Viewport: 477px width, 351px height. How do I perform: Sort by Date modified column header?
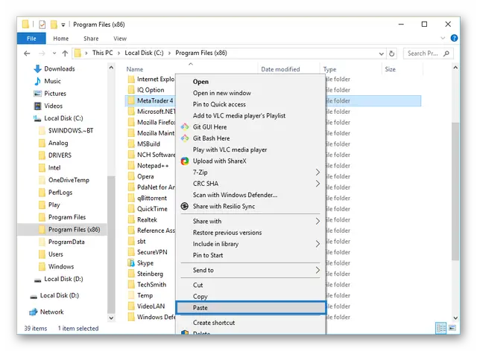pyautogui.click(x=280, y=69)
